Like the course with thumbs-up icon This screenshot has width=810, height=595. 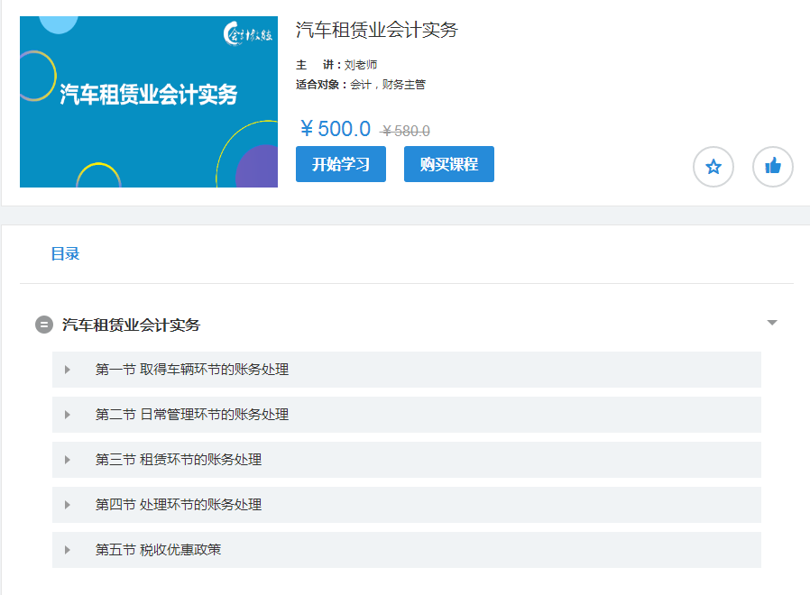click(772, 167)
